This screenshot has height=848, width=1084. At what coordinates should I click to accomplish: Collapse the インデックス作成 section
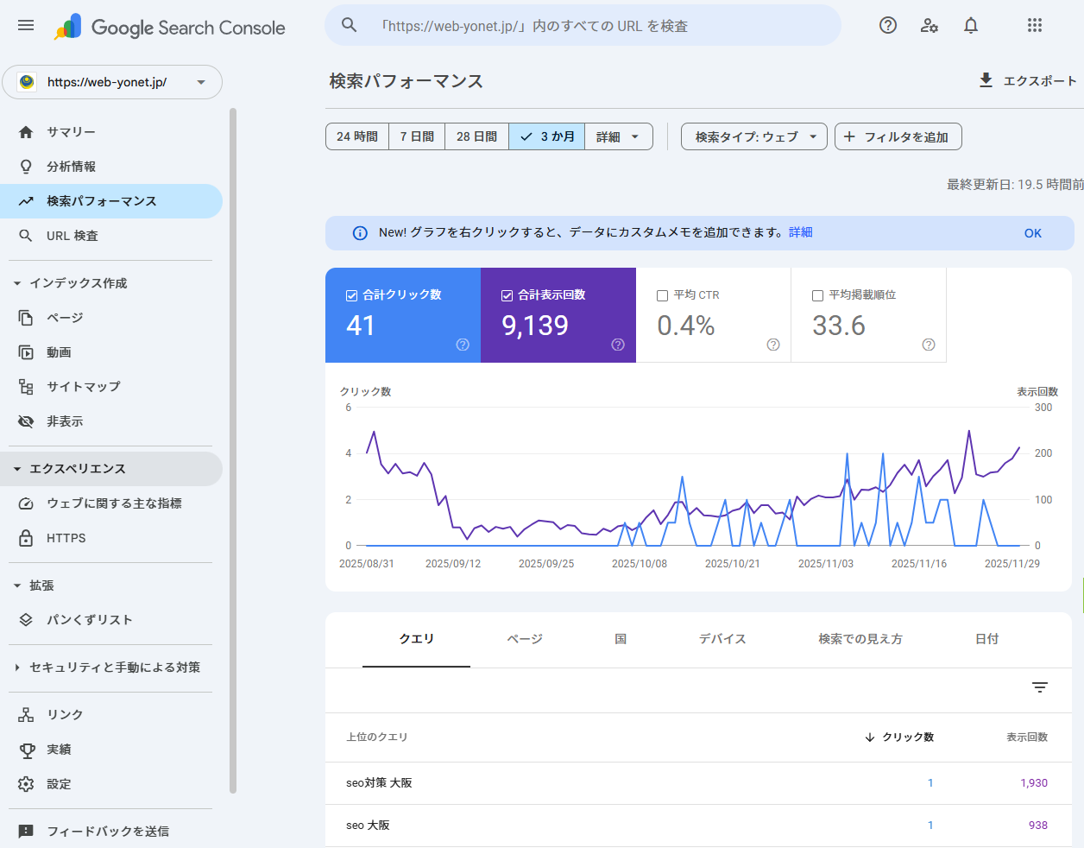point(17,283)
